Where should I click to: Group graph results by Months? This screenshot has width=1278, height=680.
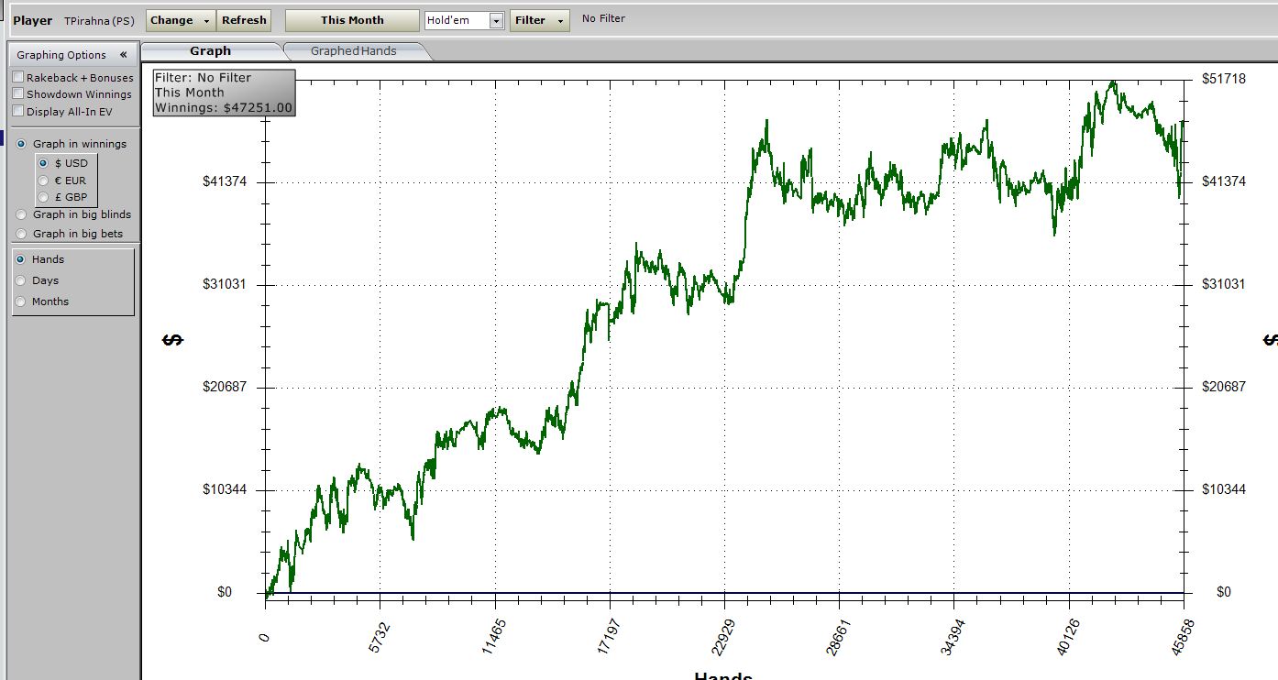click(19, 301)
